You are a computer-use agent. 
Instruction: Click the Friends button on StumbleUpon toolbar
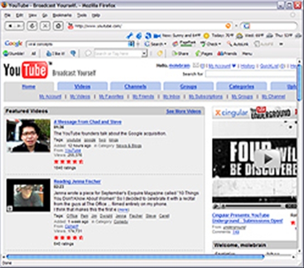[x=227, y=54]
